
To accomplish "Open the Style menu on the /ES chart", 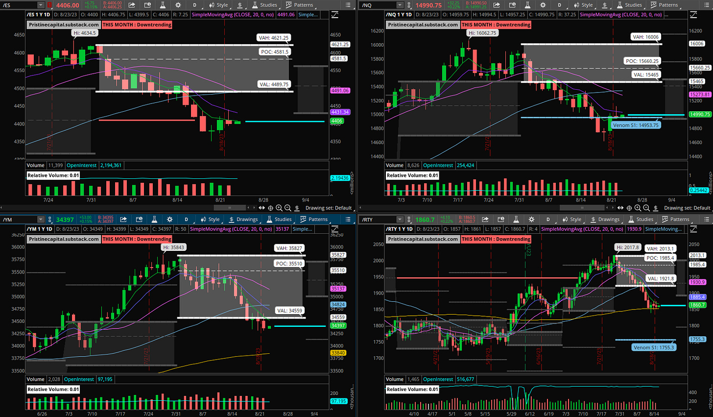I will tap(218, 5).
